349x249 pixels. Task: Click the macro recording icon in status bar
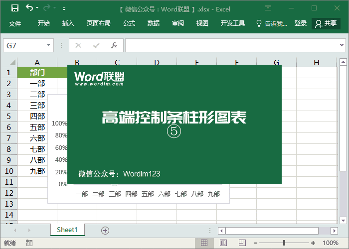29,243
